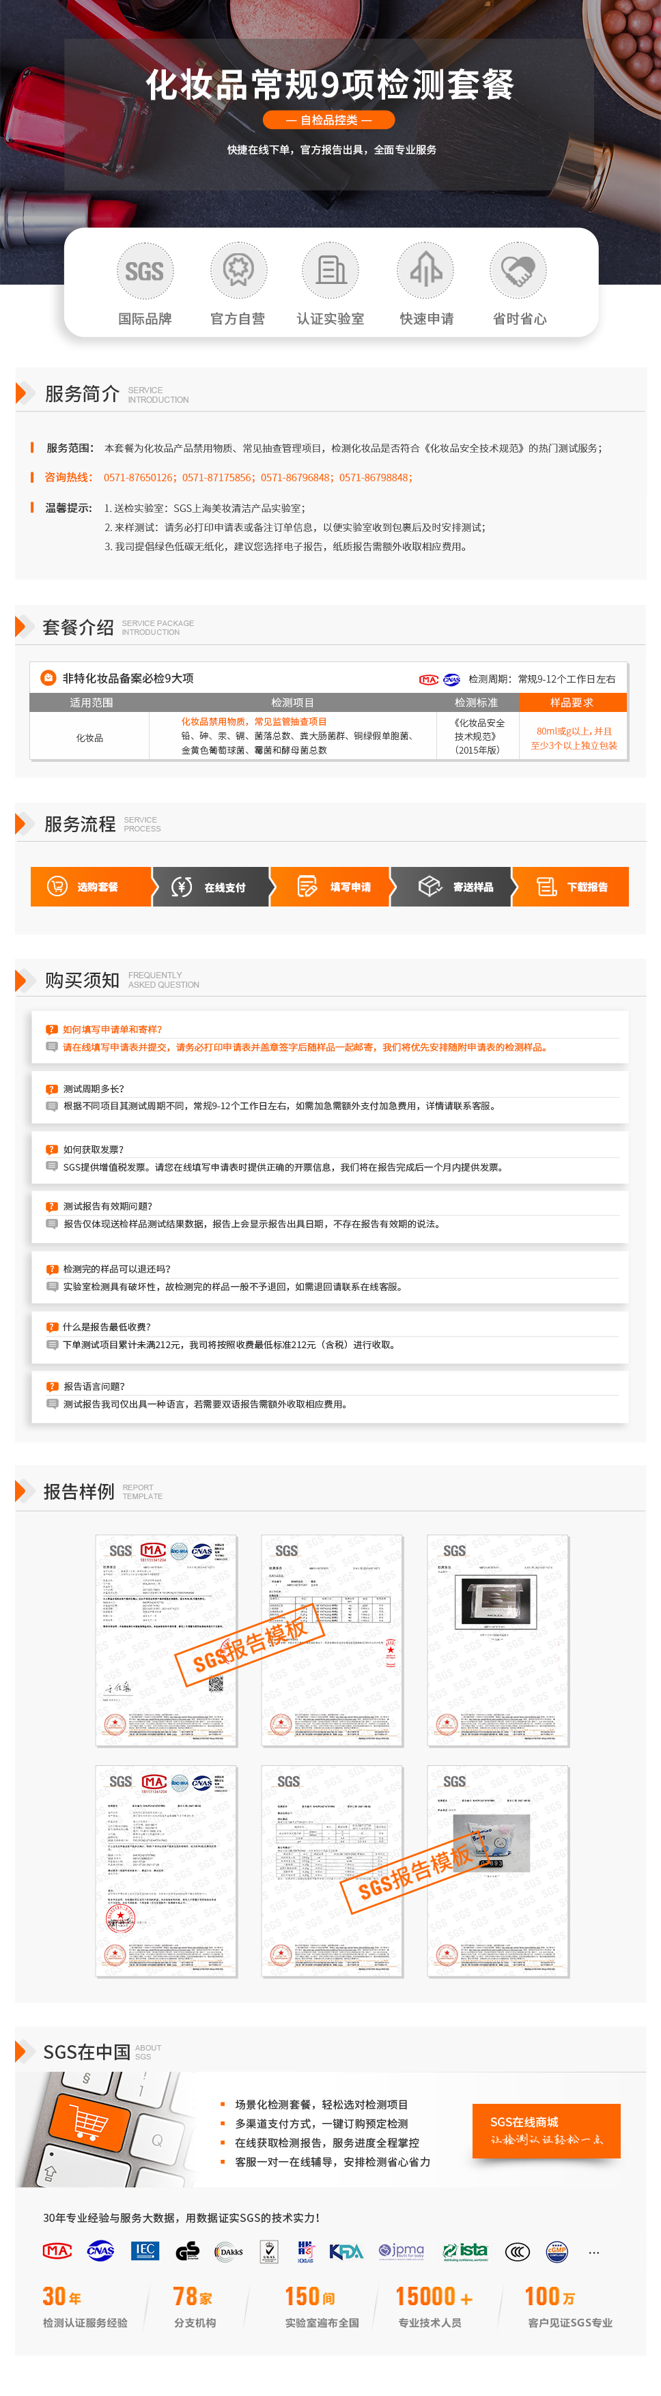Click the hotline number 0571-86796848
Image resolution: width=661 pixels, height=2396 pixels.
[296, 477]
